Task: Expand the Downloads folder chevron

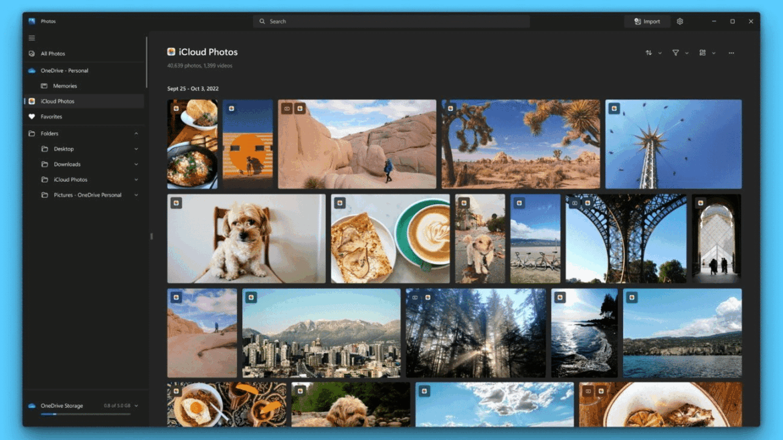Action: [x=136, y=164]
